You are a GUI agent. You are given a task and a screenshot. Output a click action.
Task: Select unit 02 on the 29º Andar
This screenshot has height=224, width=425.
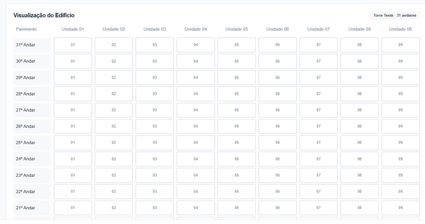[x=114, y=77]
